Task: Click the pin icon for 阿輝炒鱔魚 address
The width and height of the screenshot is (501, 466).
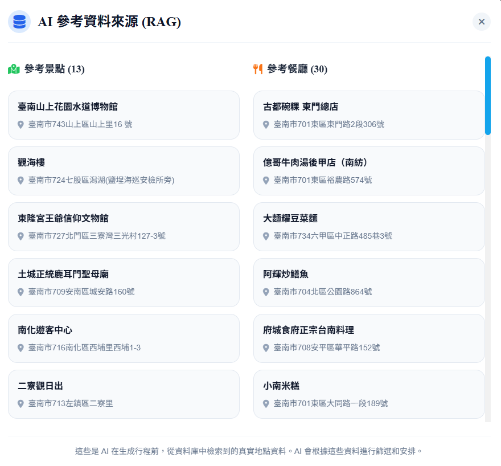Action: pyautogui.click(x=266, y=292)
